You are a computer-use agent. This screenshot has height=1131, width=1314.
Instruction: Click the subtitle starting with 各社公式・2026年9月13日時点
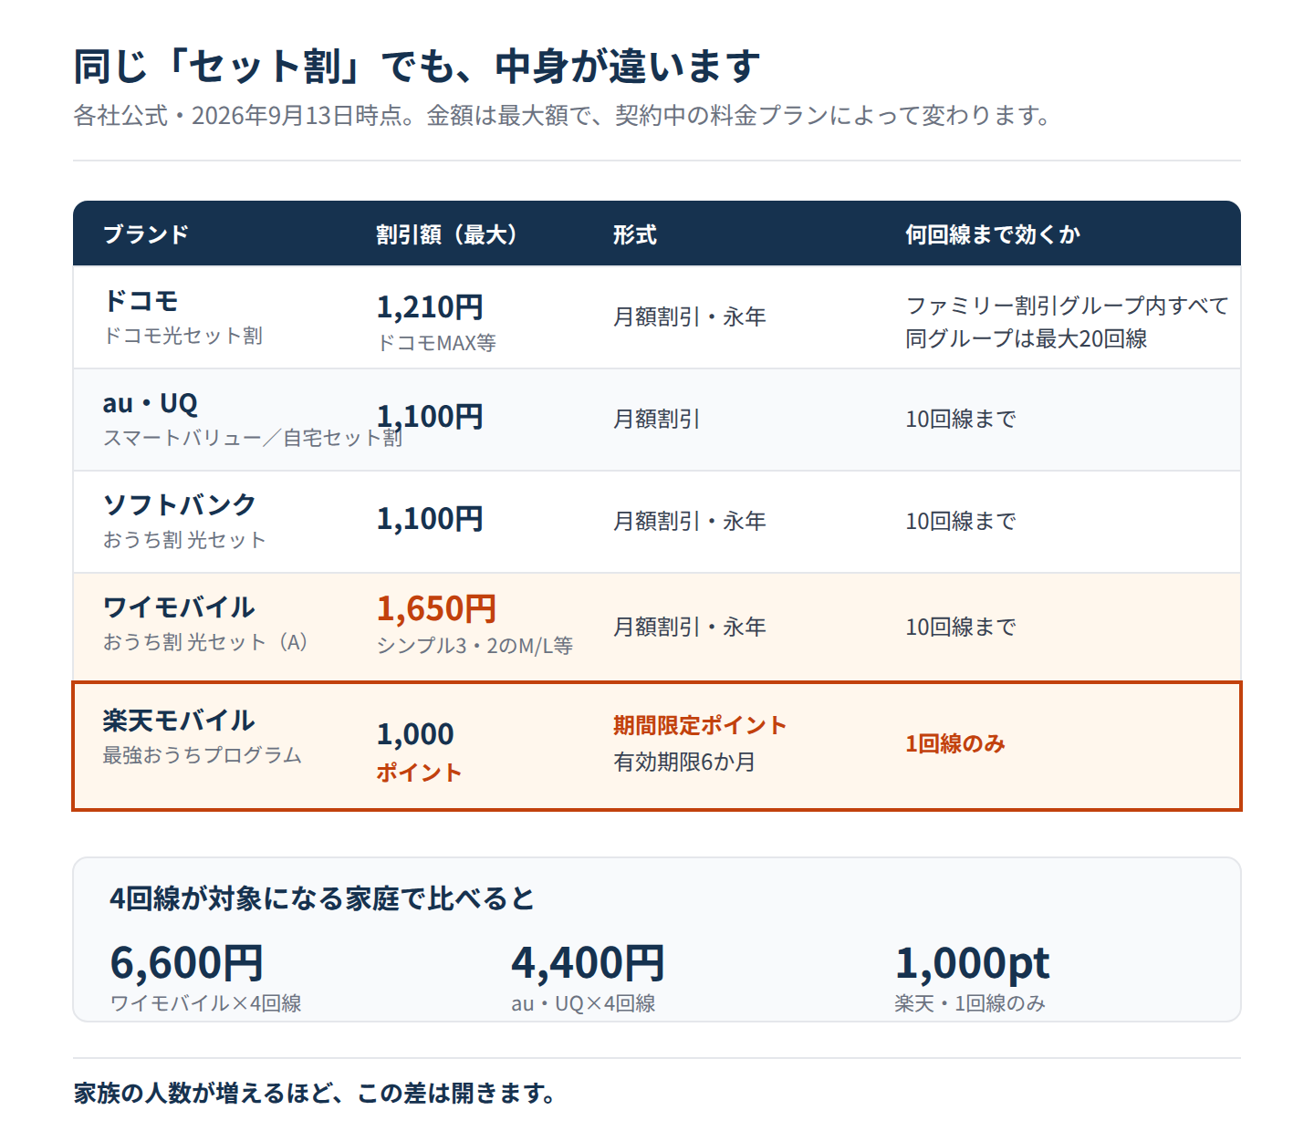click(x=564, y=116)
